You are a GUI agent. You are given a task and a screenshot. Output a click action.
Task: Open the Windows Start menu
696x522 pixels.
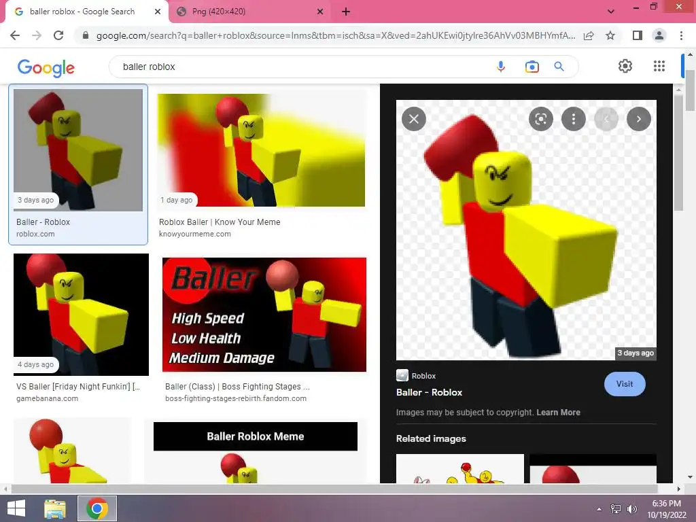(x=16, y=508)
